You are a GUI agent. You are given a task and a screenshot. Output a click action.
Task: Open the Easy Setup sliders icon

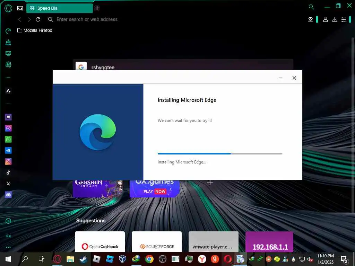point(344,19)
